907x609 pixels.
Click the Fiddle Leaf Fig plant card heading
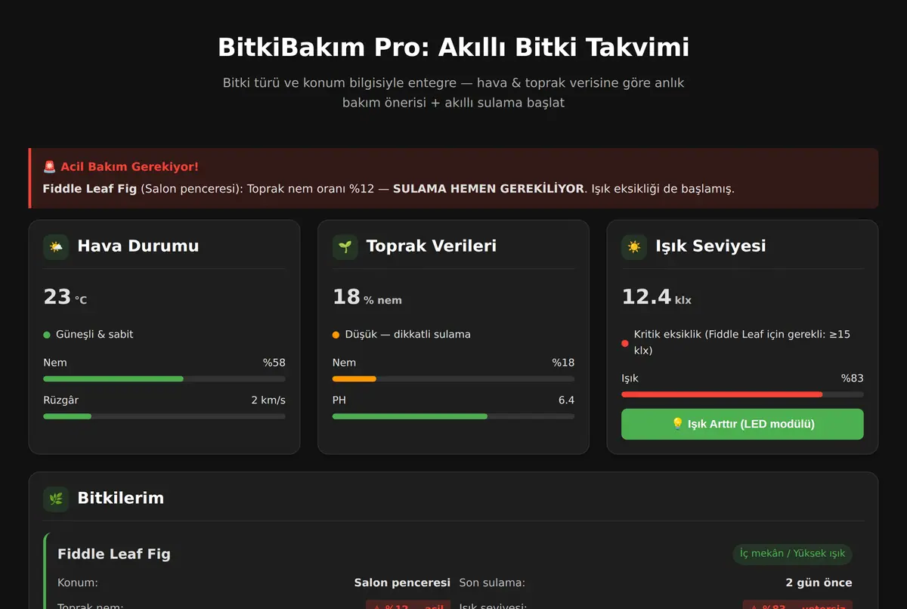point(114,554)
